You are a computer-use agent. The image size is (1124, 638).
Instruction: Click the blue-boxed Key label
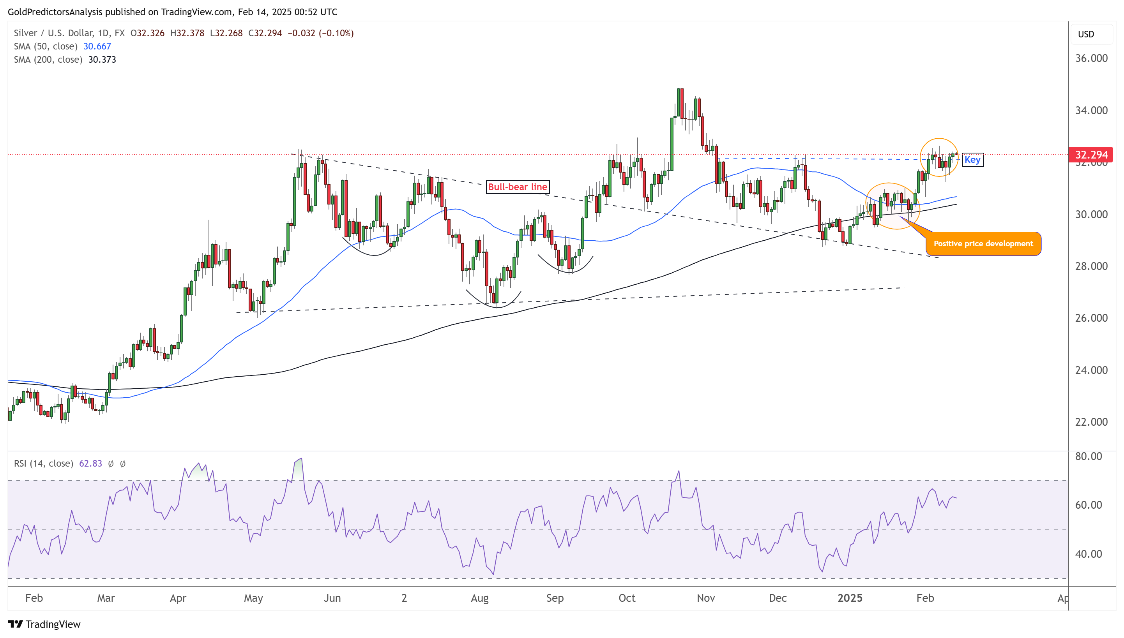(x=972, y=160)
